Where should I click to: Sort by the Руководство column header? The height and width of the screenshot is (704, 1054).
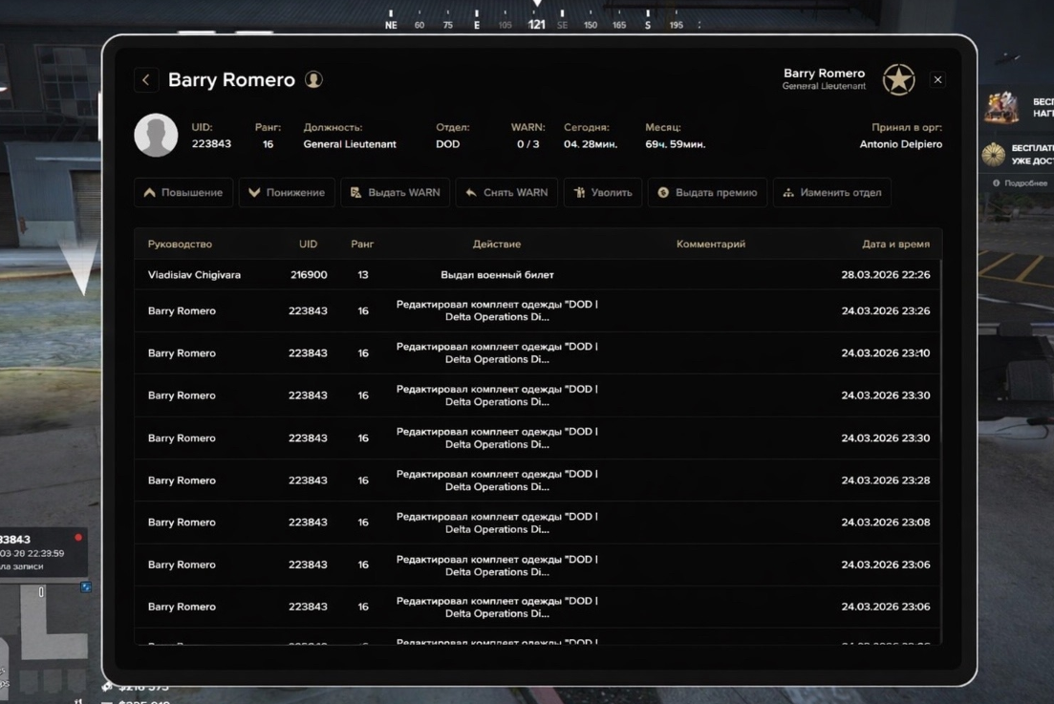(x=180, y=245)
